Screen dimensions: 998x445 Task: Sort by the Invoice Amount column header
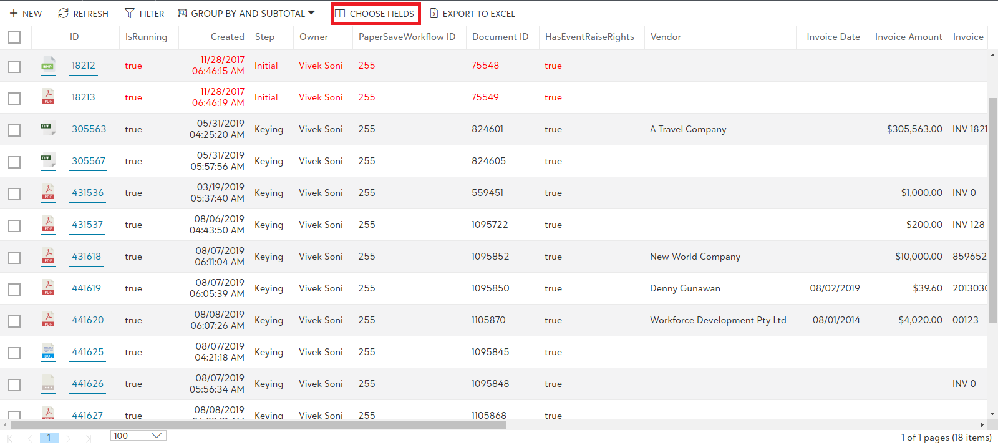pos(908,37)
